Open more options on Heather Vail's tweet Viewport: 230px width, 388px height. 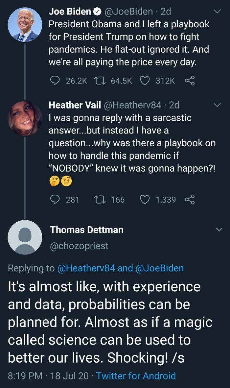(x=217, y=105)
